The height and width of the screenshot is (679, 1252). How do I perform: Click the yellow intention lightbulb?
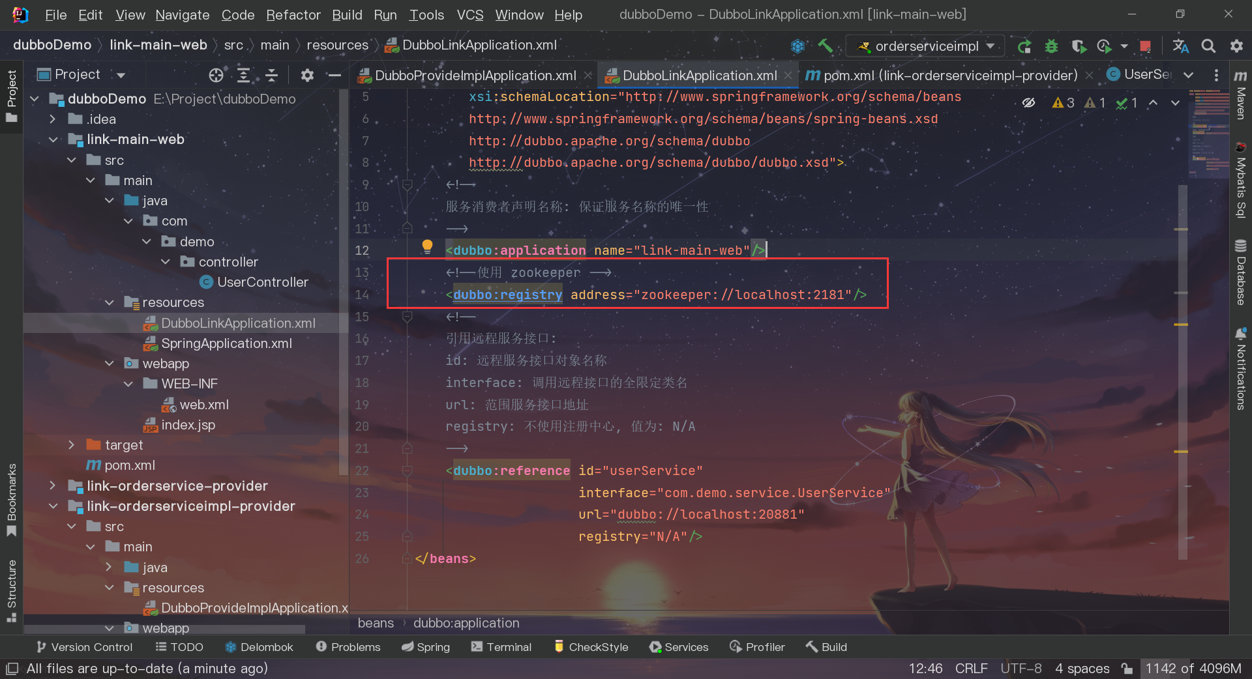pyautogui.click(x=427, y=246)
